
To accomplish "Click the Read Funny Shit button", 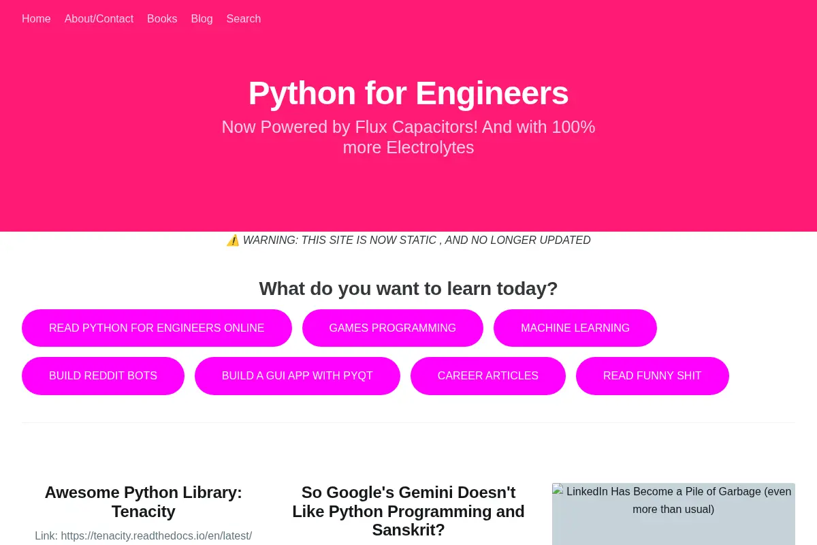I will [652, 376].
